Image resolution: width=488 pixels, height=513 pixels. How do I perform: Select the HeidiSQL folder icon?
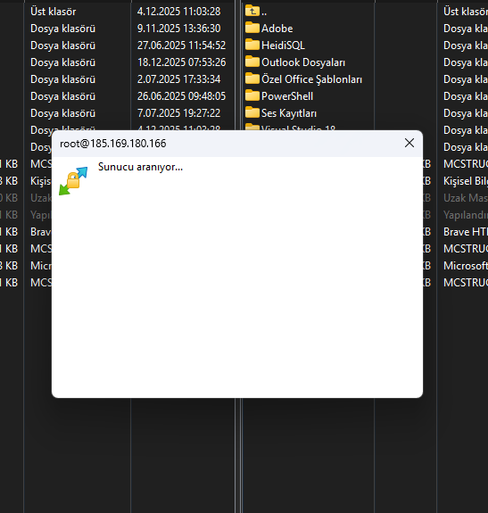[252, 45]
